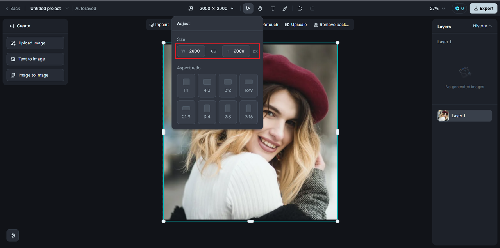Select the 3:2 aspect ratio
Screen dimensions: 500x248
(x=228, y=86)
